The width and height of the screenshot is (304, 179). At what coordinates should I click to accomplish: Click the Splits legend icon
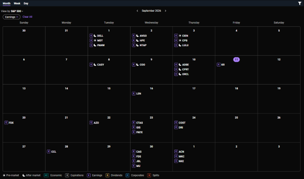(x=149, y=175)
